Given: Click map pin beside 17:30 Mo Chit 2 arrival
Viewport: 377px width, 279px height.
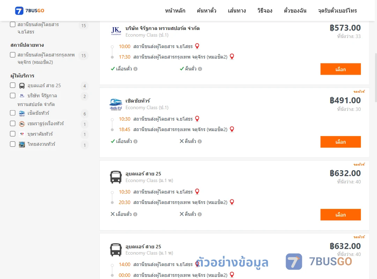Looking at the screenshot, I should point(232,57).
